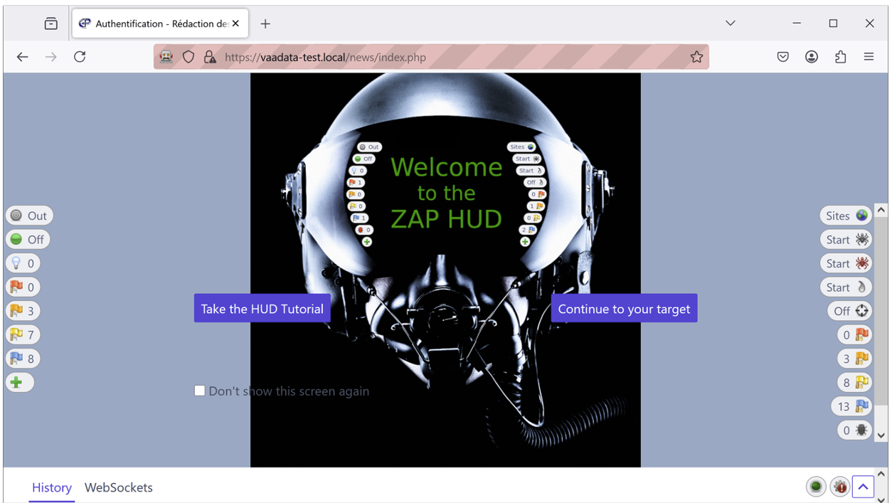This screenshot has height=503, width=892.
Task: Start an Active Scan on the target
Action: click(x=846, y=287)
